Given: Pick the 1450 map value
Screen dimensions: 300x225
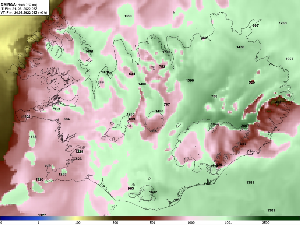Looking at the screenshot, I should [x=240, y=47].
